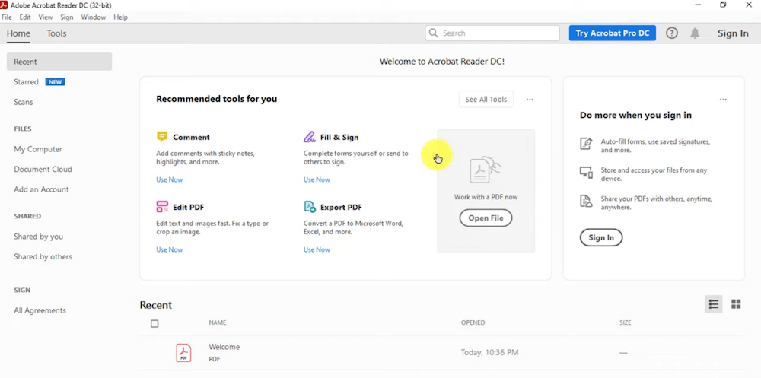761x378 pixels.
Task: Tick the select-all checkbox in Recent
Action: [154, 324]
